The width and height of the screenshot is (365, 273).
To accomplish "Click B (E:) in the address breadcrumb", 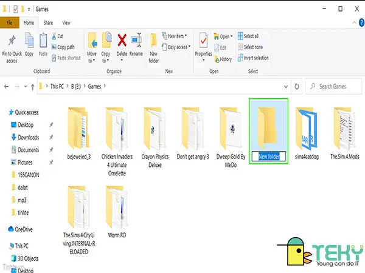I will 76,86.
